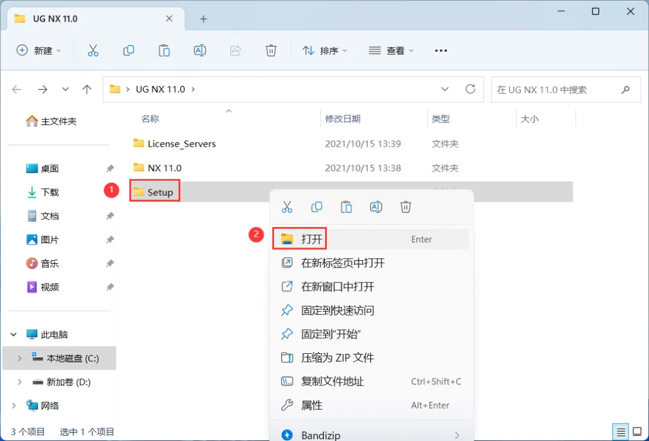
Task: Choose 压缩为 ZIP 文件
Action: (x=371, y=358)
